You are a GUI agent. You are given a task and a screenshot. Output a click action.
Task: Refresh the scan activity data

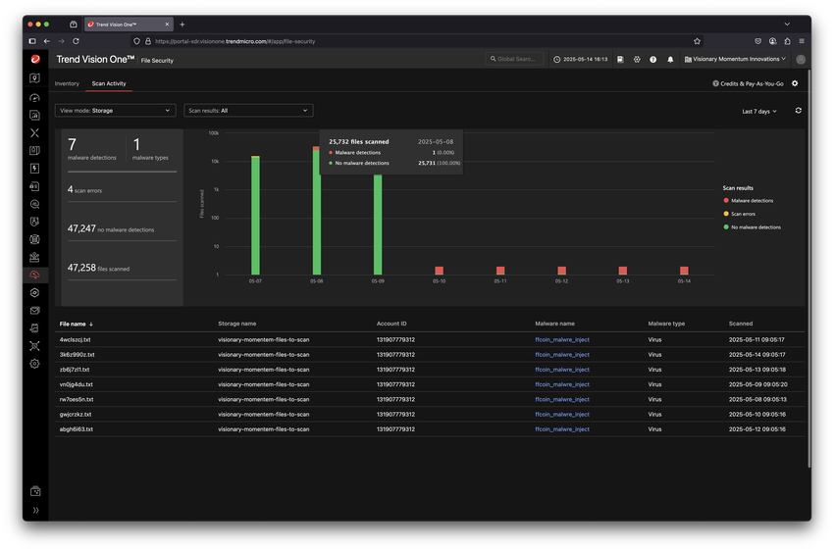(798, 111)
